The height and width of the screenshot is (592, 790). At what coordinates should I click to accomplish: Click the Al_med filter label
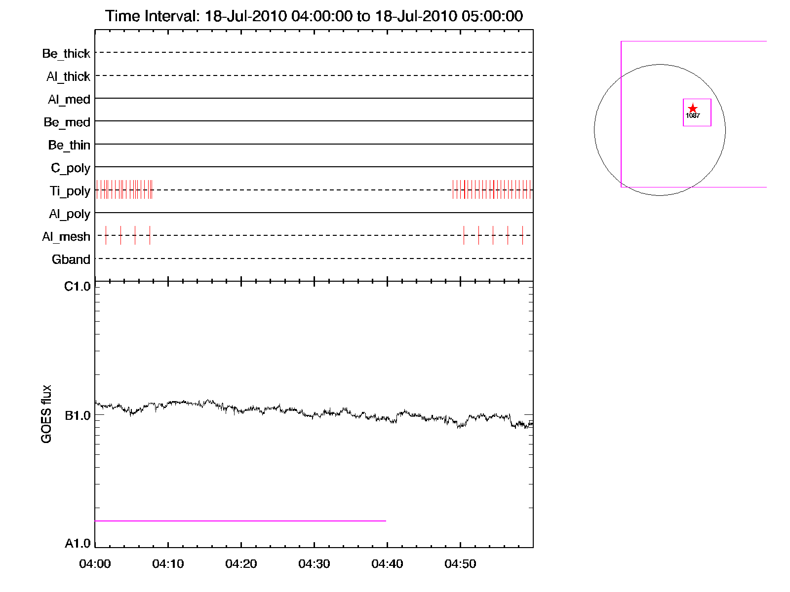click(69, 99)
